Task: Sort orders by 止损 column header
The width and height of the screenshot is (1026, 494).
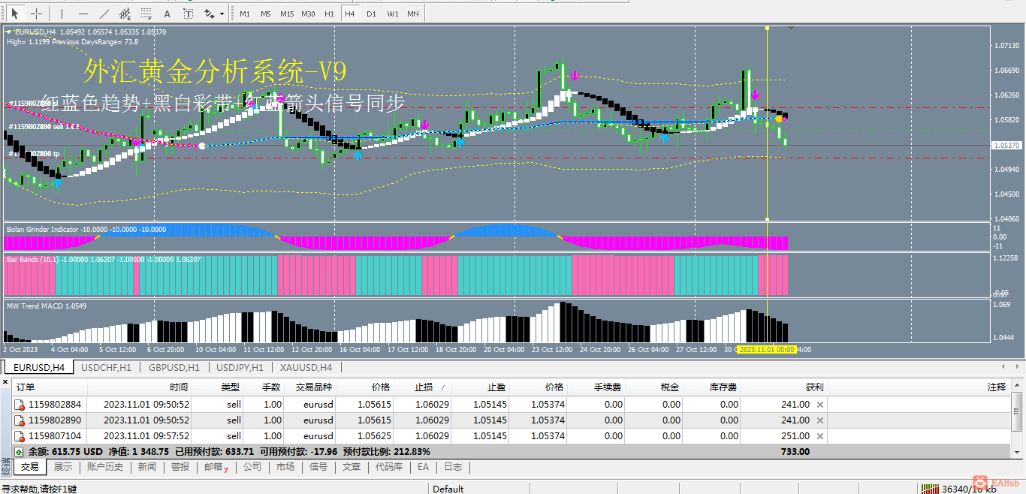Action: point(424,387)
